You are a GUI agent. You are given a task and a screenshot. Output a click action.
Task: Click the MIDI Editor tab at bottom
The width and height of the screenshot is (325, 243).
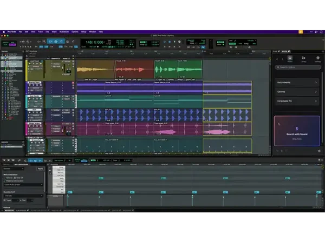pyautogui.click(x=9, y=211)
